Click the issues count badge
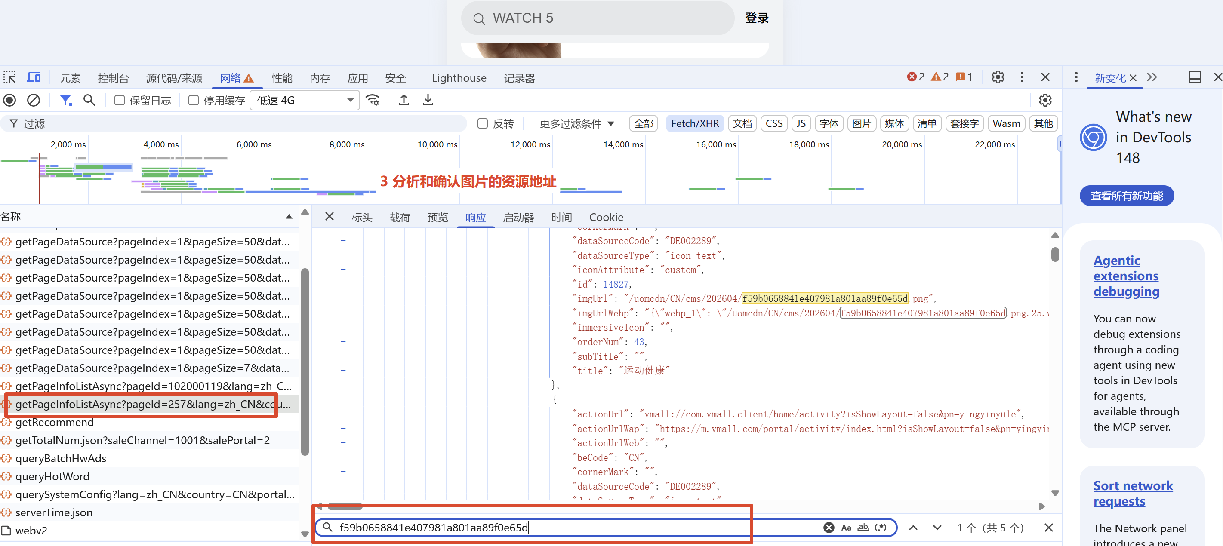 [964, 77]
